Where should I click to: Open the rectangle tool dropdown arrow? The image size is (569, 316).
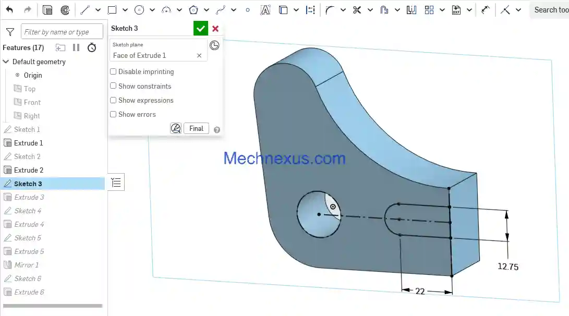click(125, 10)
